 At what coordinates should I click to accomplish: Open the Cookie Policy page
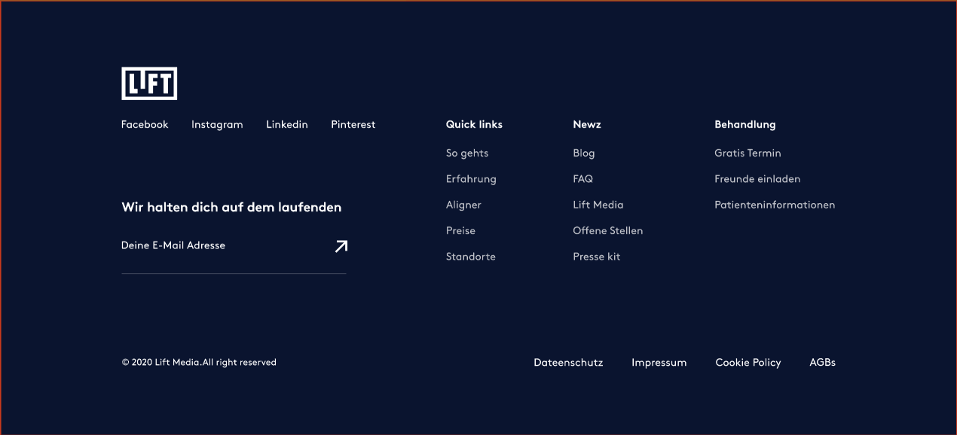coord(748,362)
